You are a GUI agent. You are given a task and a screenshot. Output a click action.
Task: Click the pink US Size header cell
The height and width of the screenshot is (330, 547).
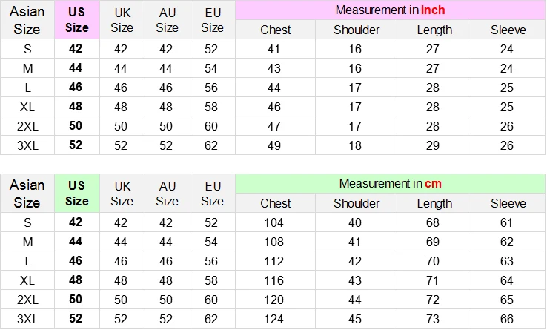pyautogui.click(x=77, y=19)
